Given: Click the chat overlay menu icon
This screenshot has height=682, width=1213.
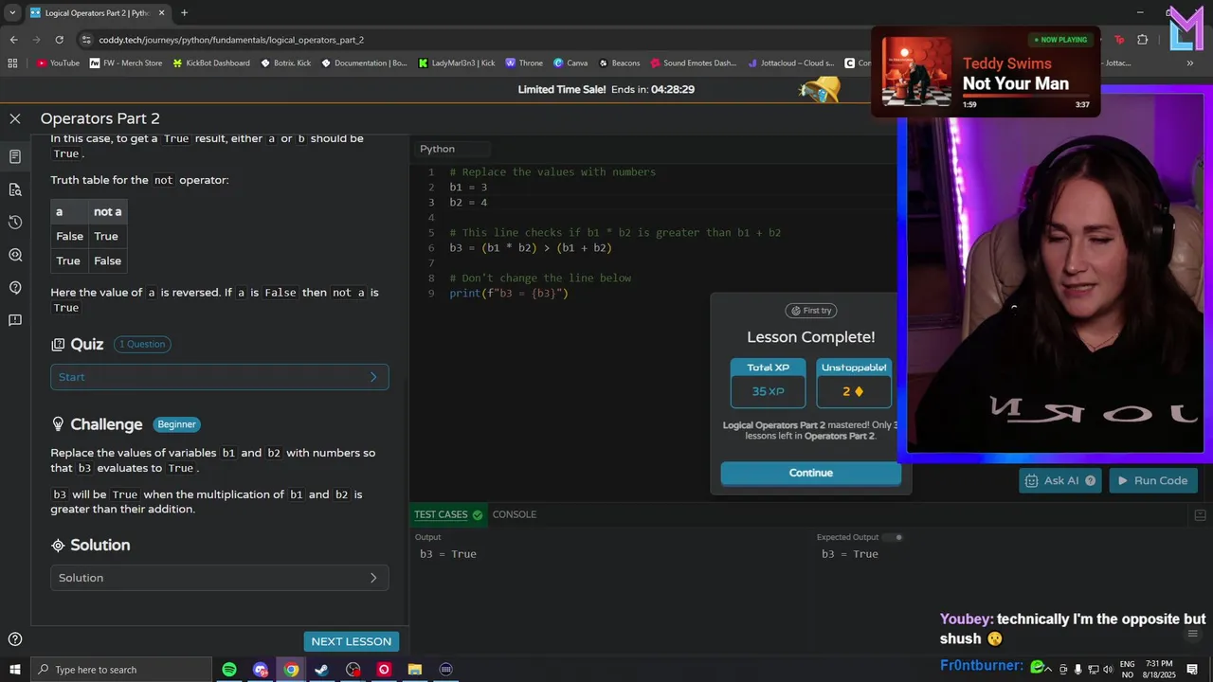Looking at the screenshot, I should [1193, 634].
